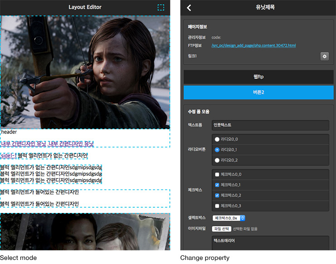Select the girl with bow image
This screenshot has width=336, height=264.
click(85, 72)
